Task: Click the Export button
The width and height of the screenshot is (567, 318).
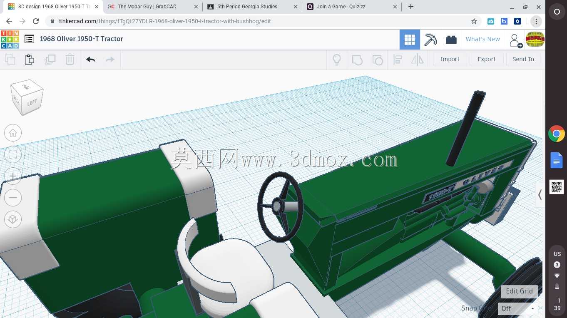Action: (487, 59)
